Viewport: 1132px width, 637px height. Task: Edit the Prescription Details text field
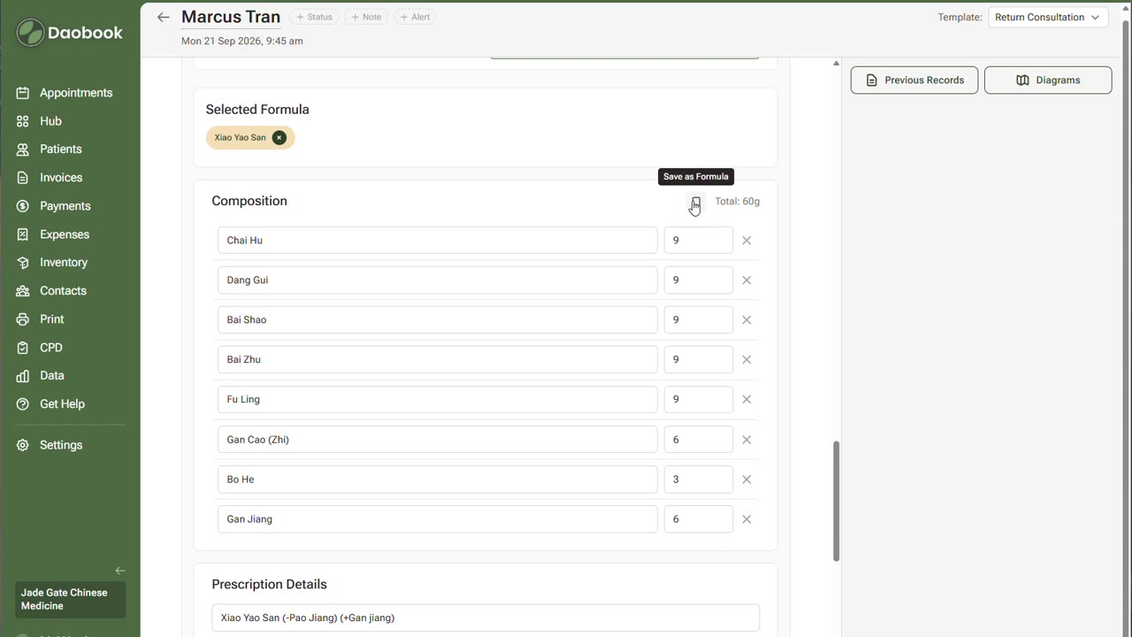click(x=486, y=618)
